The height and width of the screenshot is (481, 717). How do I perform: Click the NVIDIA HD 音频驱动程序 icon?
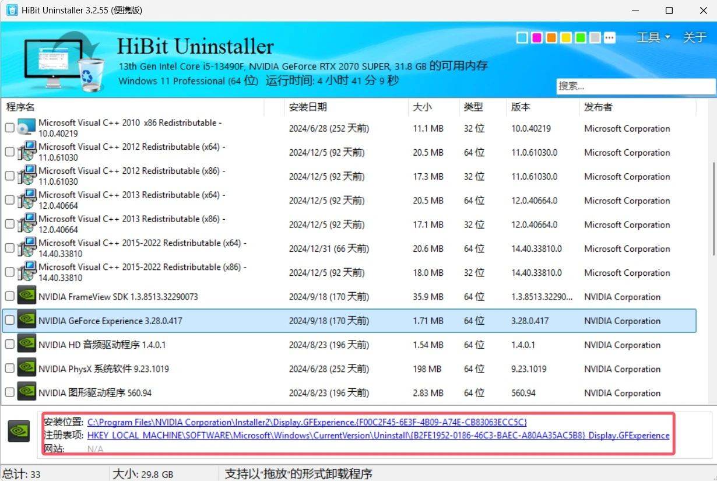(x=26, y=344)
